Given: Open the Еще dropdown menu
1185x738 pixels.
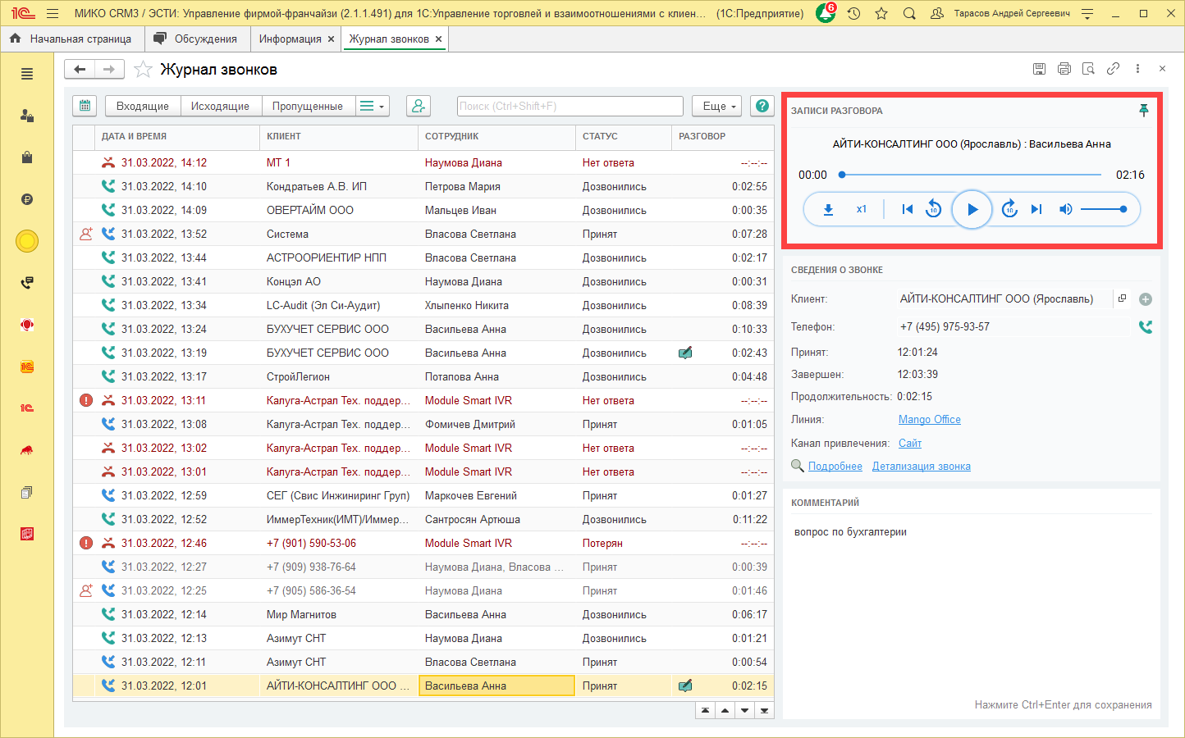Looking at the screenshot, I should [x=719, y=106].
